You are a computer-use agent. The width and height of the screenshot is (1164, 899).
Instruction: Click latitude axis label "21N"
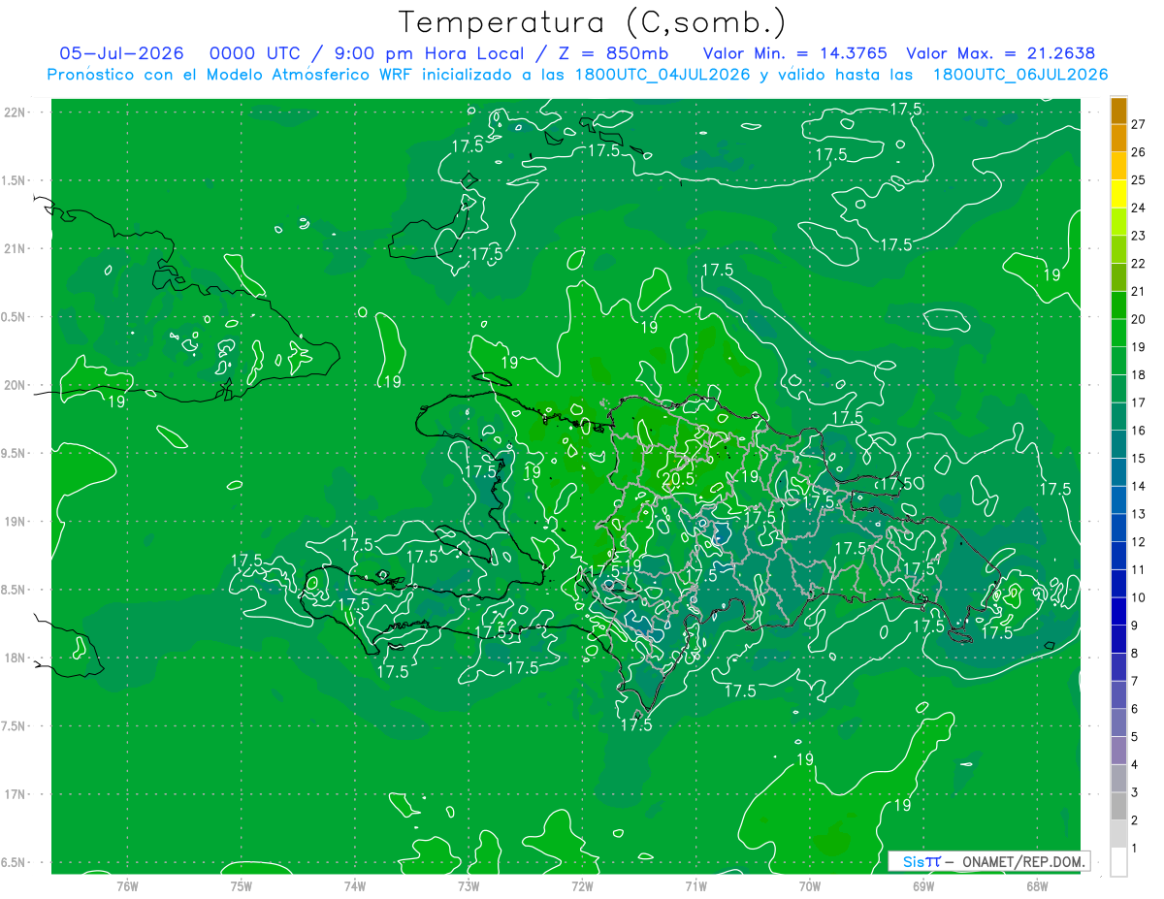click(x=15, y=249)
